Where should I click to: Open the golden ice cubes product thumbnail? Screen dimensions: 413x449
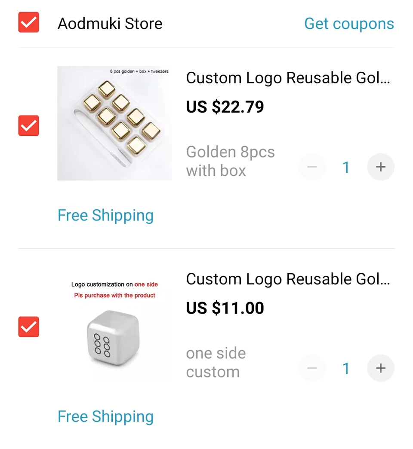[114, 123]
